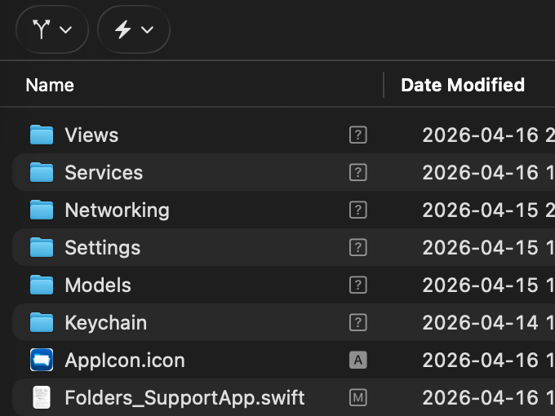The image size is (555, 416).
Task: Click the Networking folder icon
Action: click(42, 210)
